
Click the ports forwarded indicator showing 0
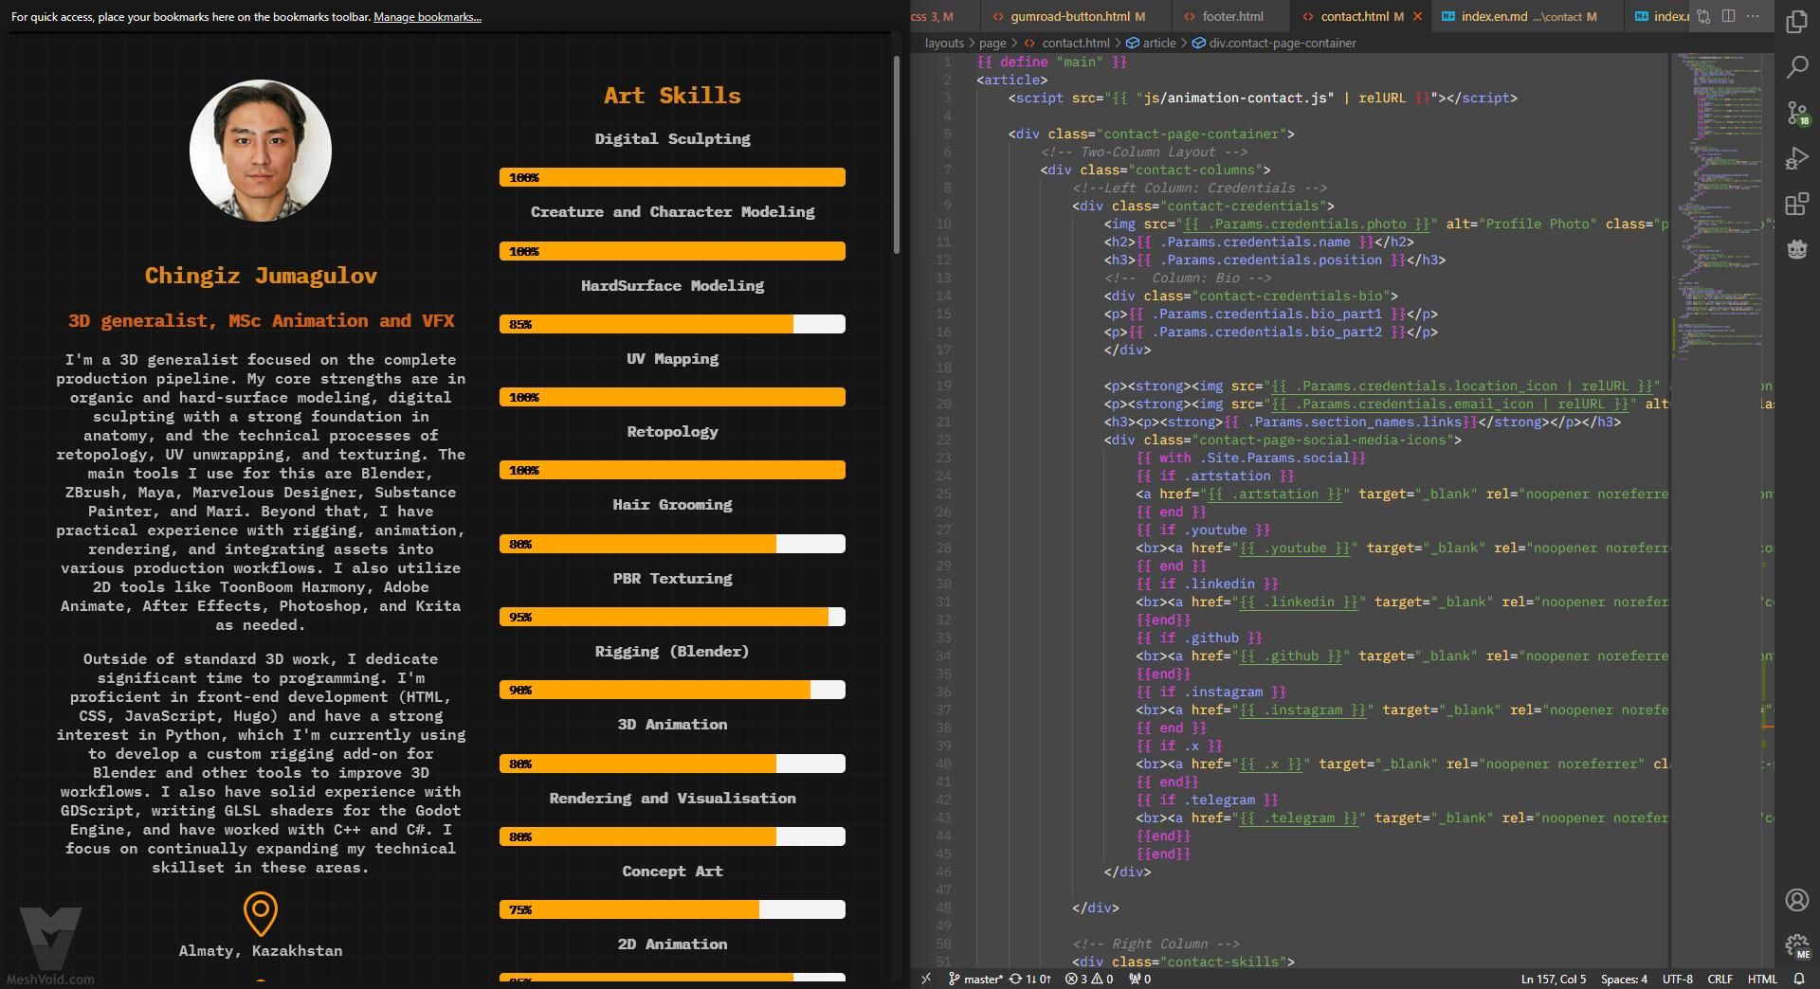pos(1139,979)
